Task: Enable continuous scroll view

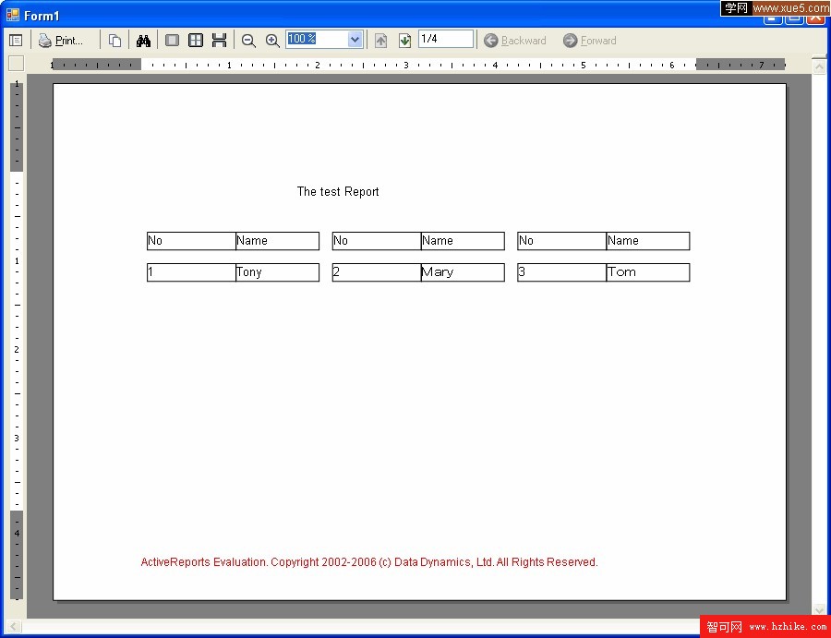Action: click(x=219, y=41)
